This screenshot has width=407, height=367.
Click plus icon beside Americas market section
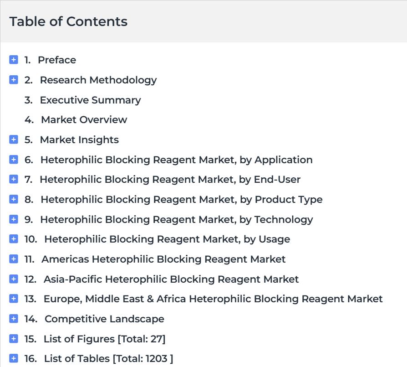[14, 259]
